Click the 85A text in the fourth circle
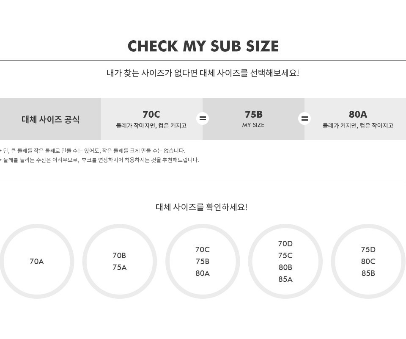This screenshot has height=339, width=406. pyautogui.click(x=285, y=279)
